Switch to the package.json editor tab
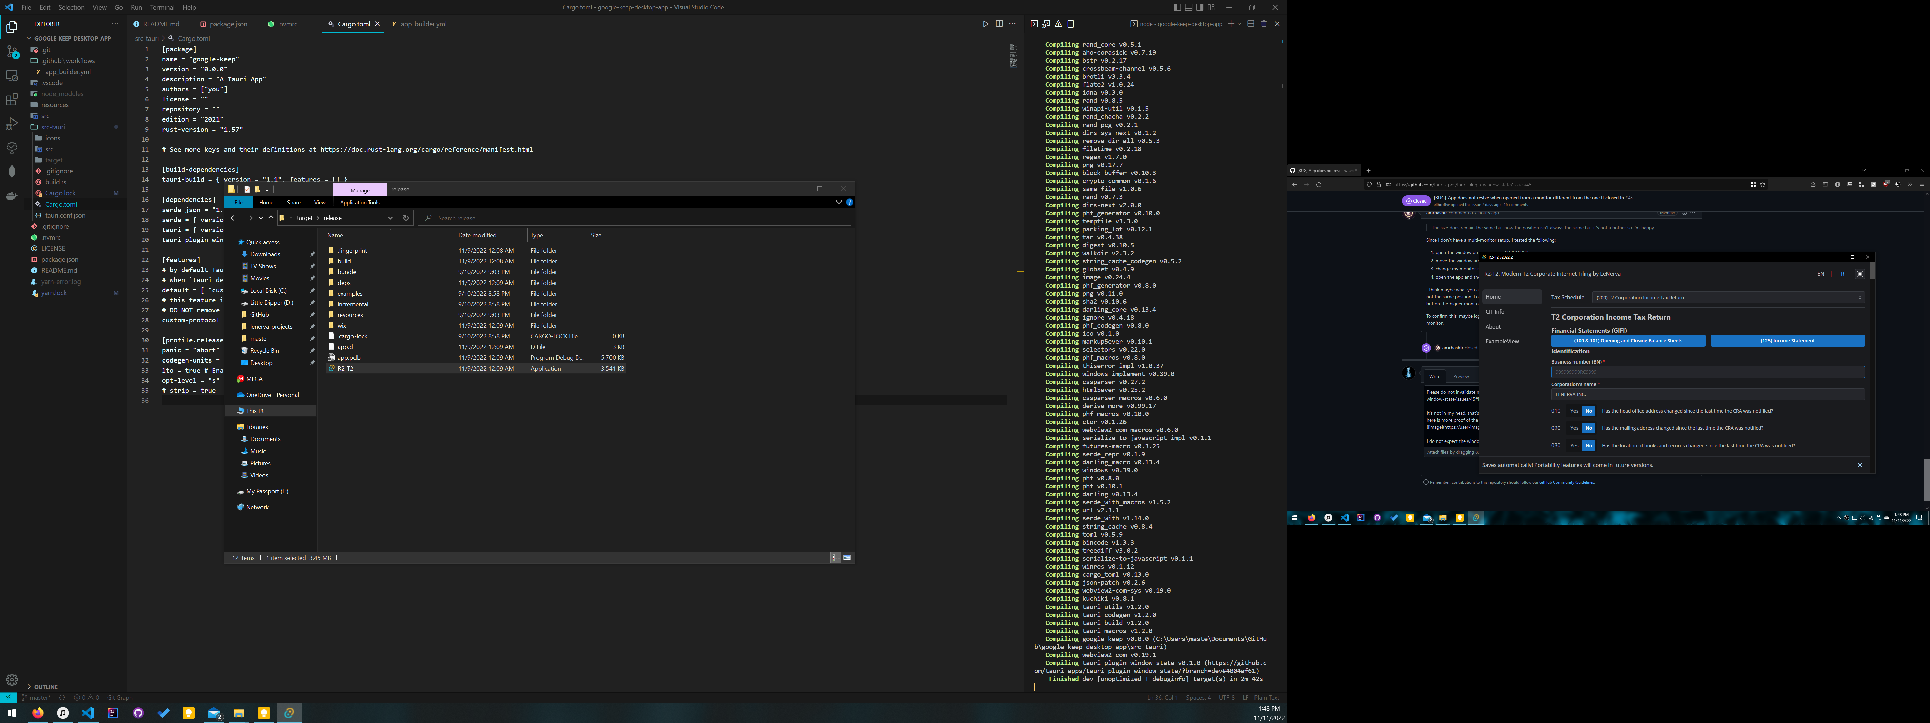The width and height of the screenshot is (1930, 723). pos(227,24)
